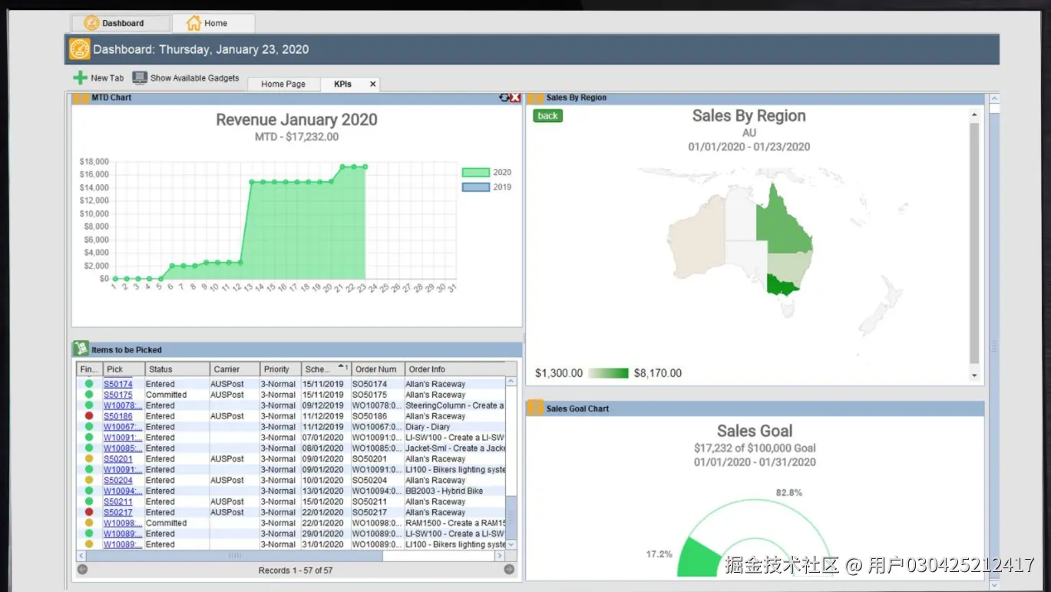Open pick link W10094

tap(123, 491)
